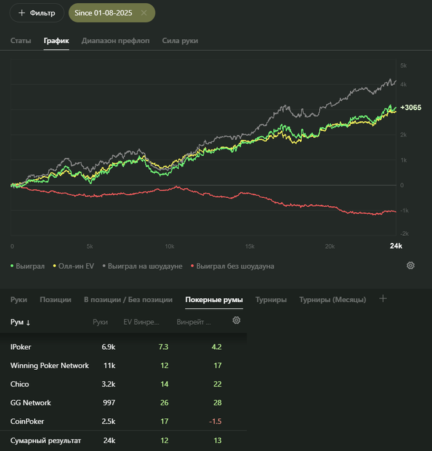The width and height of the screenshot is (432, 451).
Task: Open the Турниры (Месяцы) tab
Action: [332, 300]
